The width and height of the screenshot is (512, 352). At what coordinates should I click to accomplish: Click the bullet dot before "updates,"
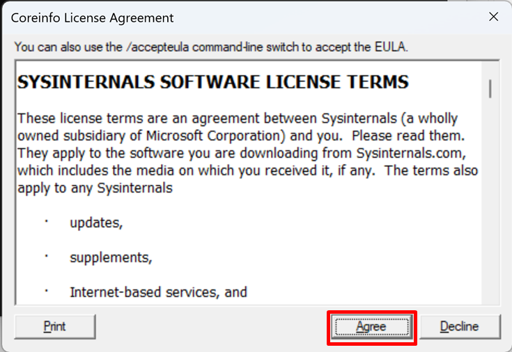pyautogui.click(x=47, y=221)
